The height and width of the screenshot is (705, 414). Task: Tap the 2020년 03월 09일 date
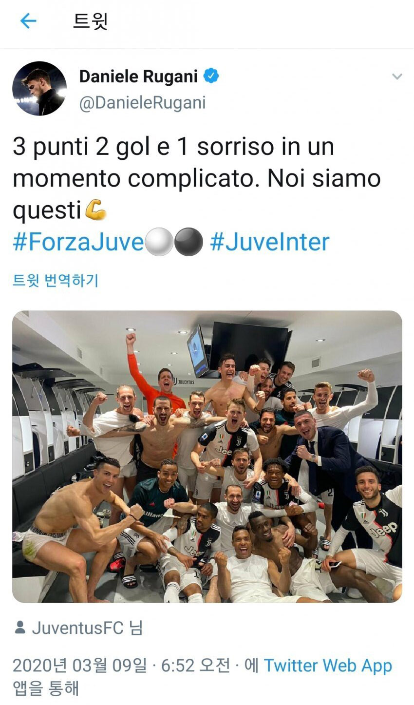tap(79, 666)
